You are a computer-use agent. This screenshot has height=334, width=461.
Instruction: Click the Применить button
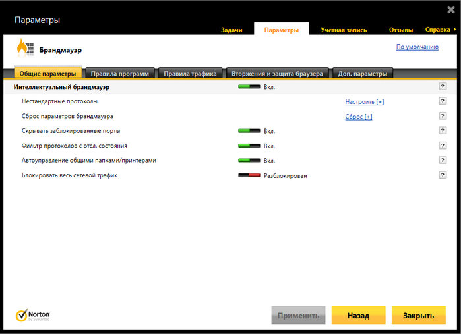298,315
